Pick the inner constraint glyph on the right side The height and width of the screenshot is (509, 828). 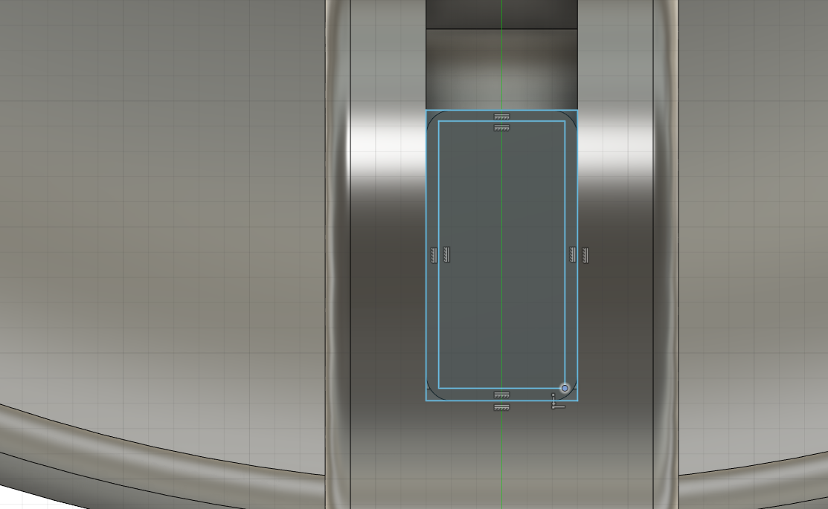coord(572,255)
